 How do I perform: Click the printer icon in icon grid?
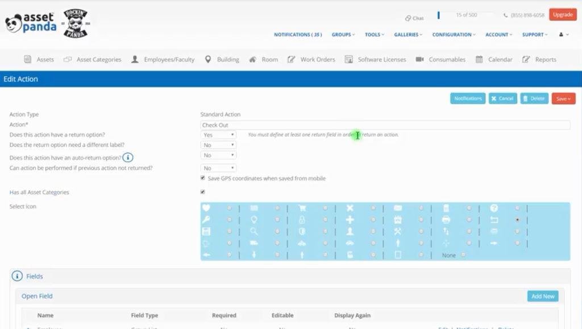(446, 220)
